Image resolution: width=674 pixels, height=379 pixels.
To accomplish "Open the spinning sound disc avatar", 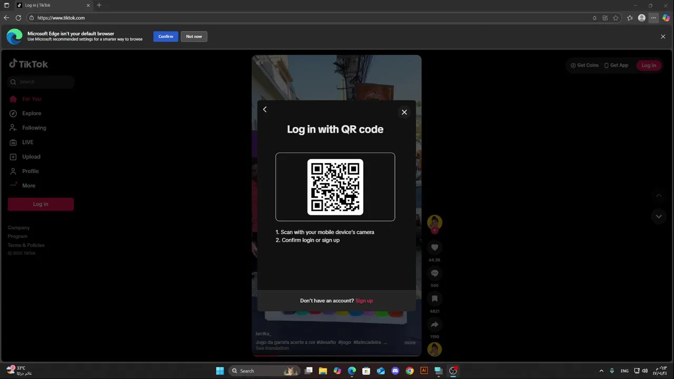I will pyautogui.click(x=434, y=349).
